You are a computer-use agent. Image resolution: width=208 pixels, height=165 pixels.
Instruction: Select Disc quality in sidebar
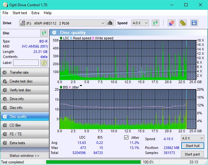(x=25, y=117)
